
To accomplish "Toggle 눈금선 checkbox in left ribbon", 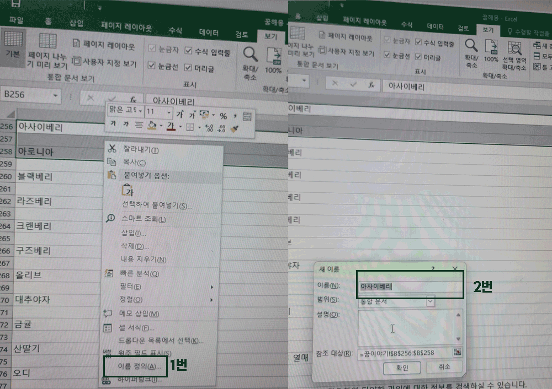I will [152, 66].
